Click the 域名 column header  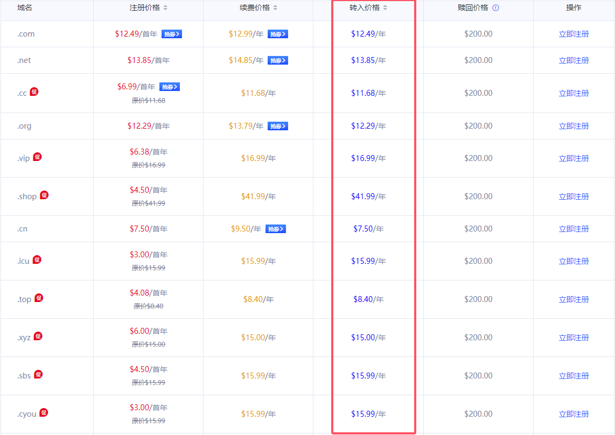pyautogui.click(x=25, y=8)
